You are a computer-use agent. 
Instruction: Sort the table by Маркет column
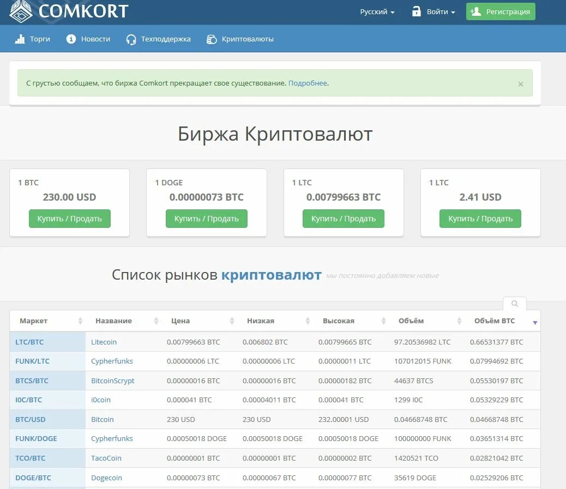coord(47,321)
